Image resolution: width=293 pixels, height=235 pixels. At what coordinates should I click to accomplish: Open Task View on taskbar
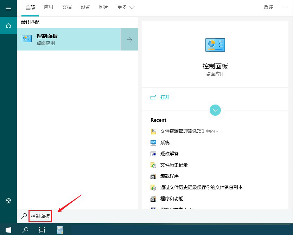[x=42, y=230]
